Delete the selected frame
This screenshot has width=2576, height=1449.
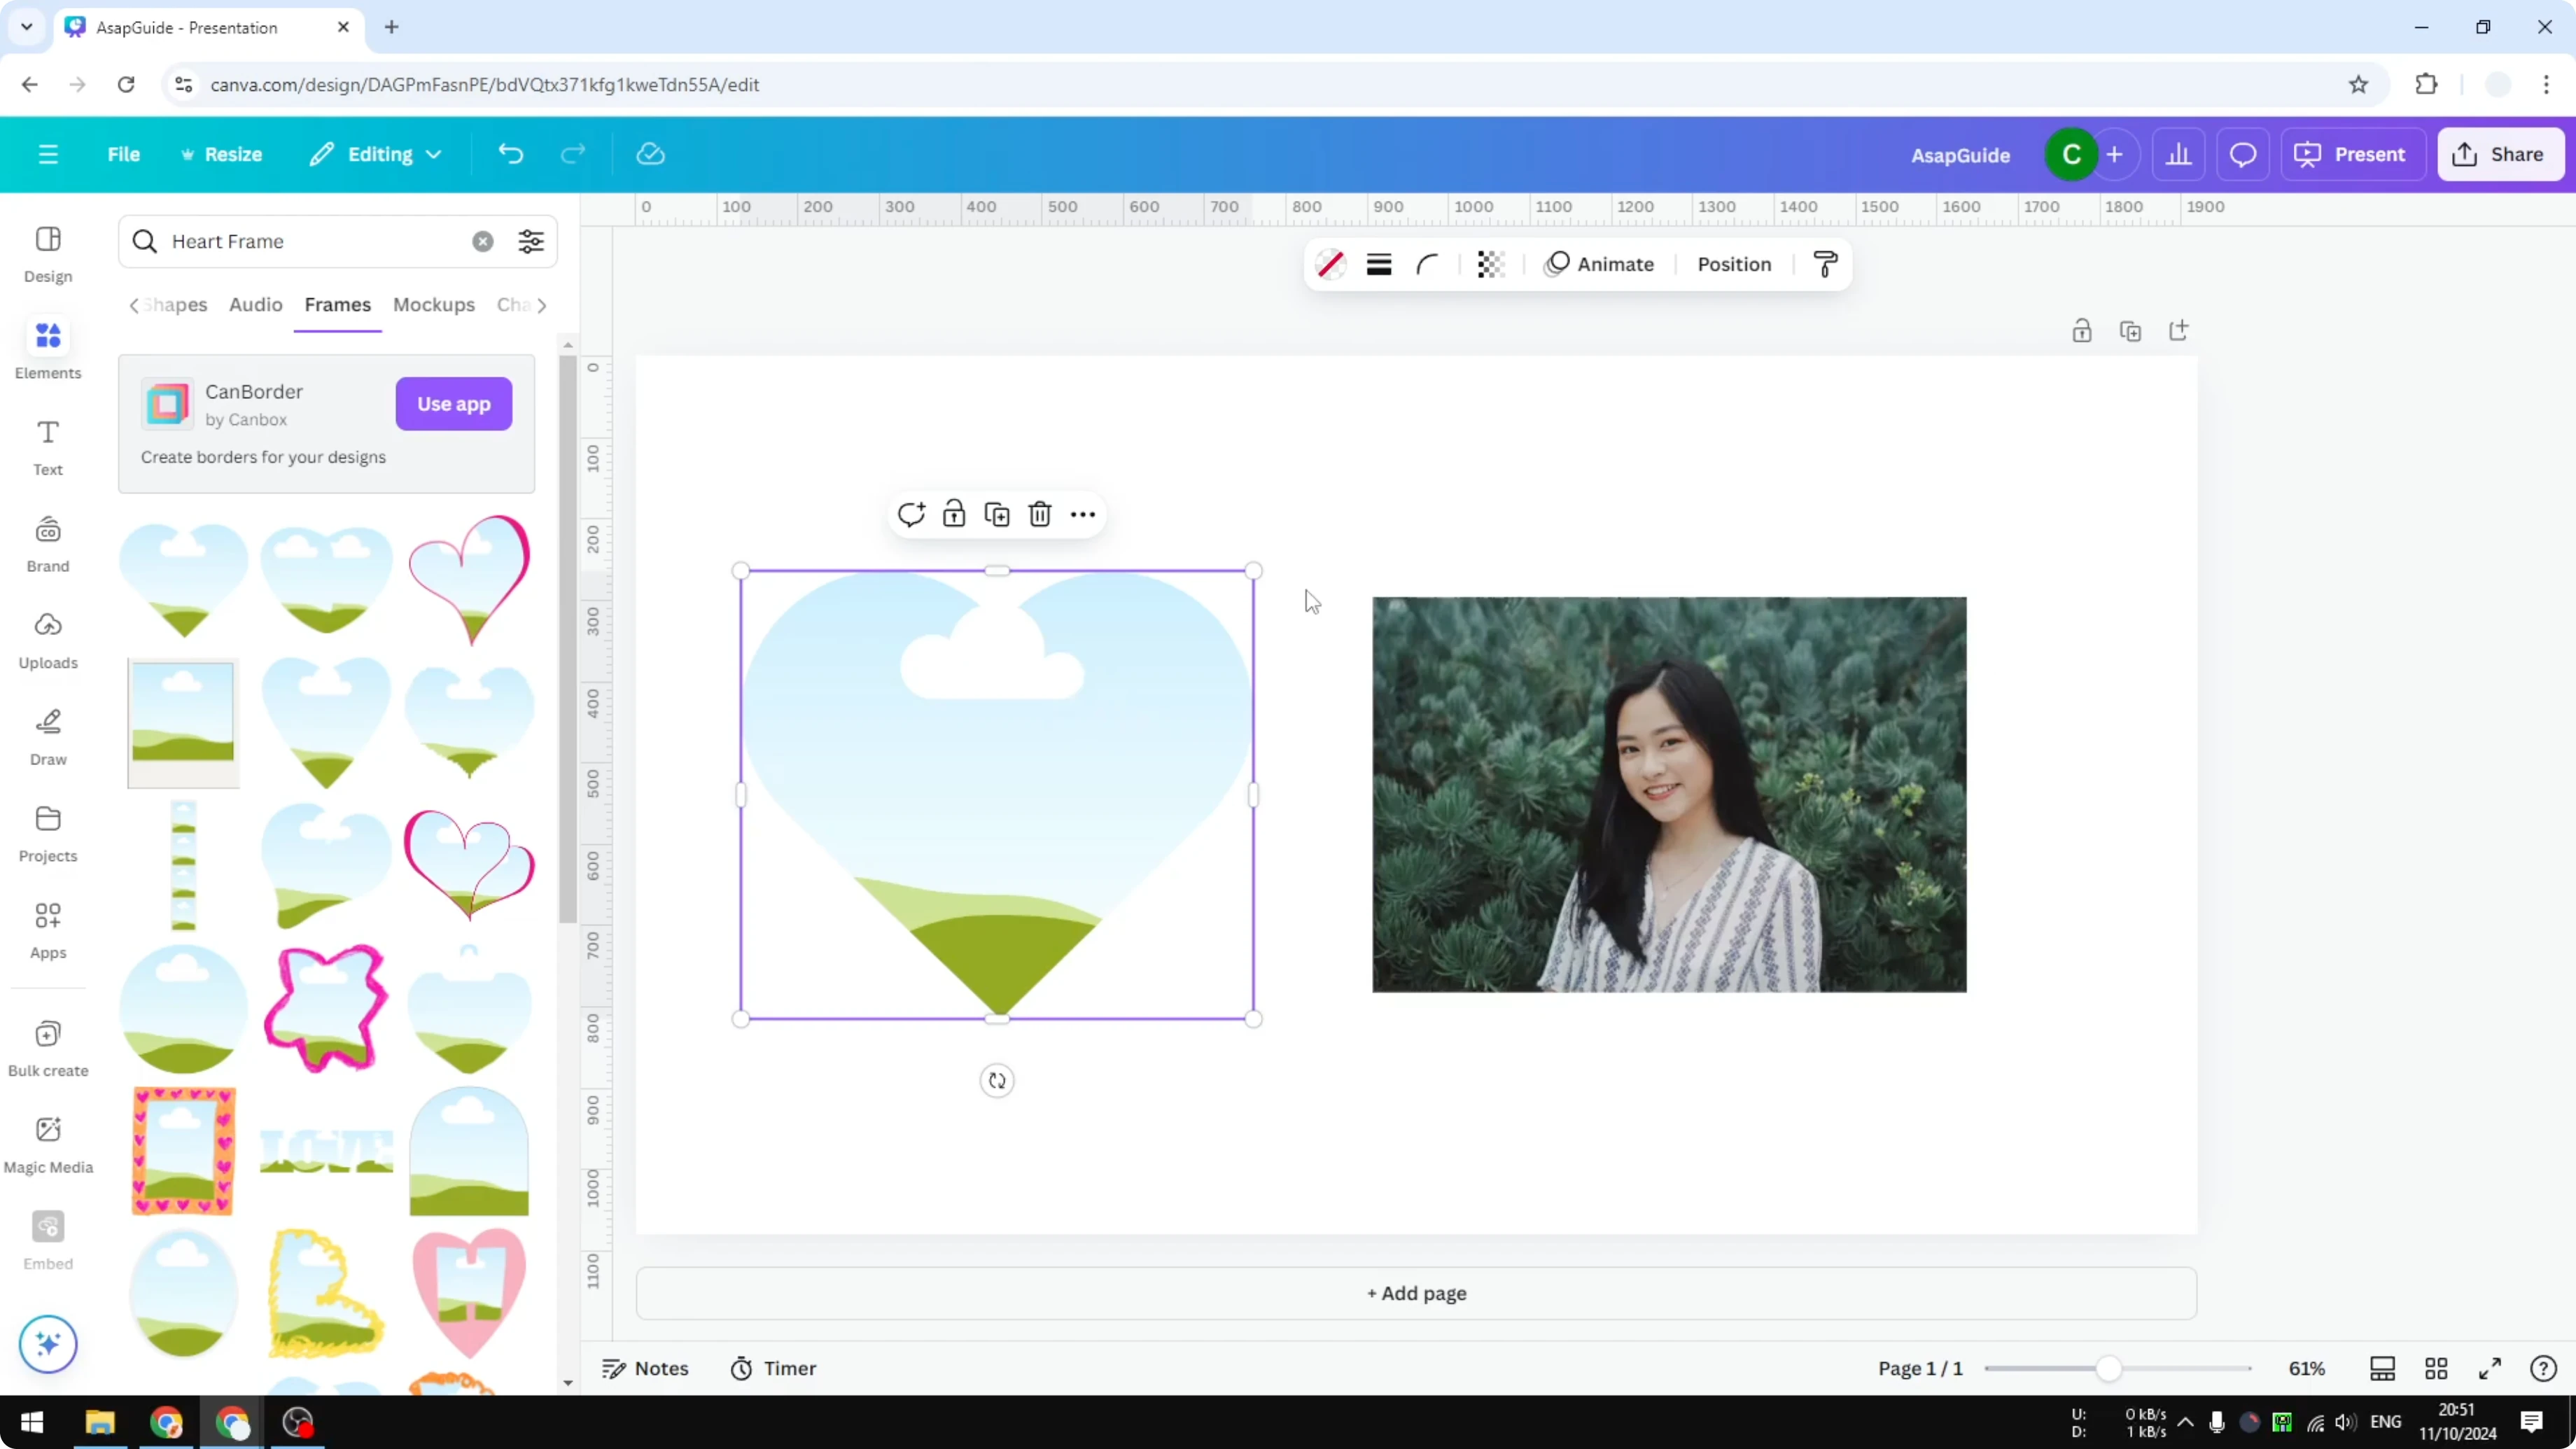tap(1040, 513)
